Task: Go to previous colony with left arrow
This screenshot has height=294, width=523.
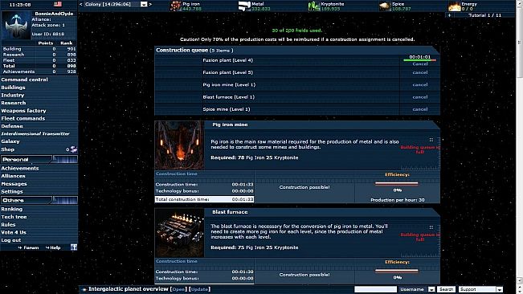Action: click(x=80, y=4)
